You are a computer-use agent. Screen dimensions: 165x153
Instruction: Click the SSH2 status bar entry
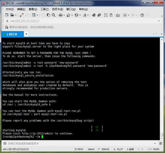click(x=79, y=149)
